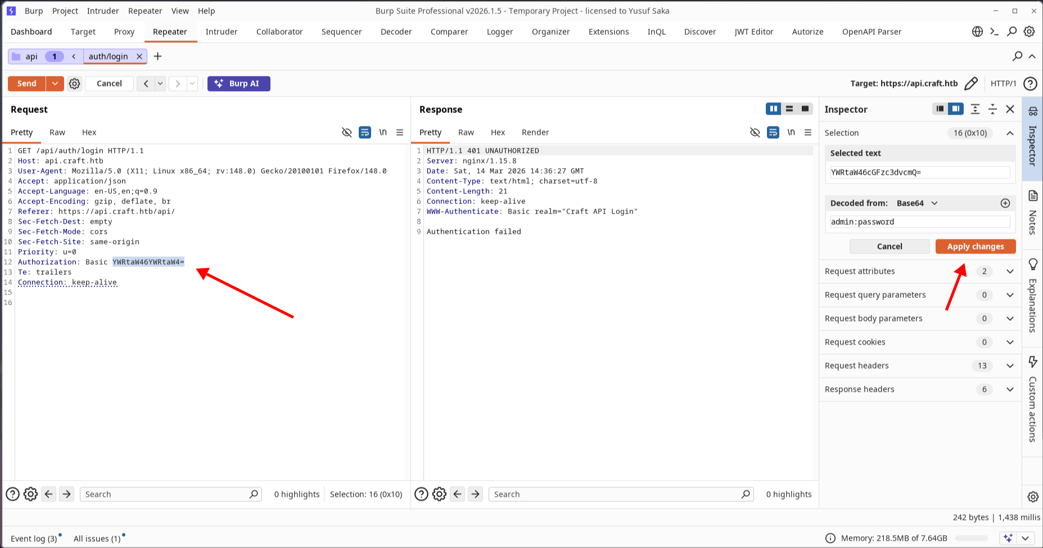Click the orange Send button

click(x=26, y=83)
